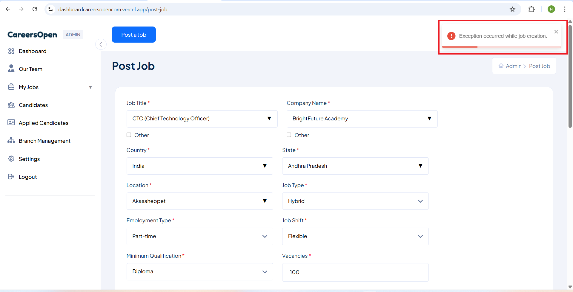The image size is (573, 292).
Task: Bookmark this page with the star icon
Action: 512,9
